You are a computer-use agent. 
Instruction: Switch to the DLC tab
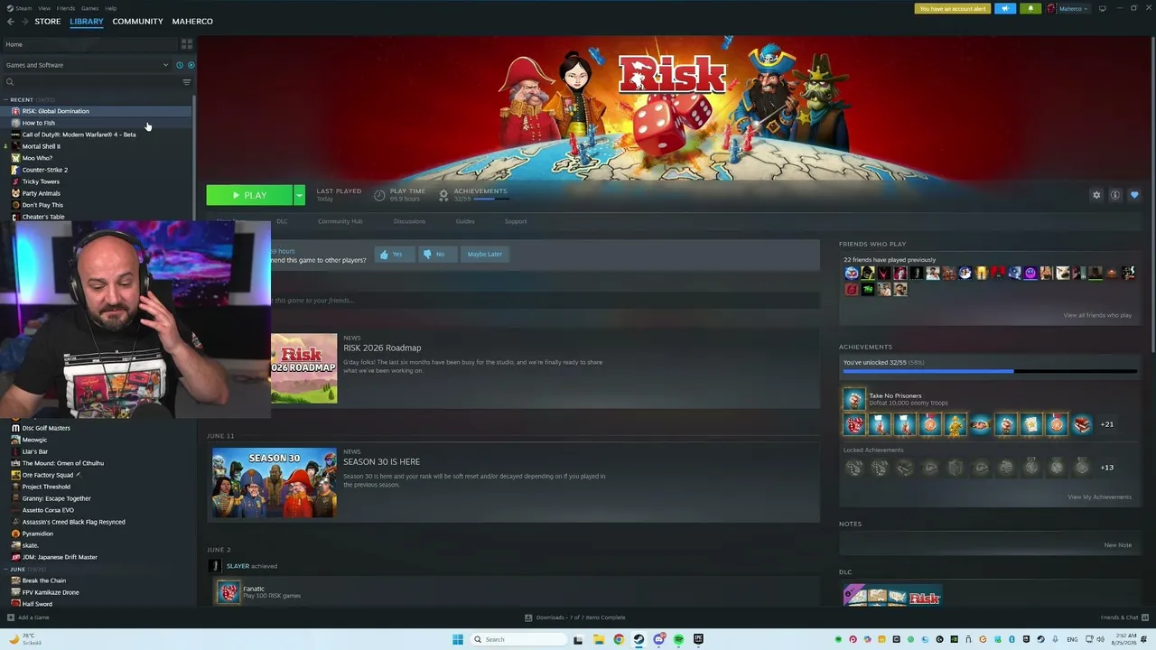[x=282, y=221]
